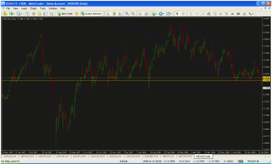Expand the Periodicity dropdown arrow
This screenshot has width=272, height=164.
[x=164, y=14]
